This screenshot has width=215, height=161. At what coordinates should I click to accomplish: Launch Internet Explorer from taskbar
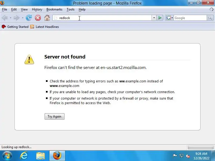pyautogui.click(x=24, y=156)
